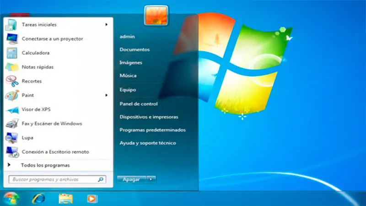Screen dimensions: 366x206
Task: Open Internet Explorer from the taskbar
Action: (38, 199)
